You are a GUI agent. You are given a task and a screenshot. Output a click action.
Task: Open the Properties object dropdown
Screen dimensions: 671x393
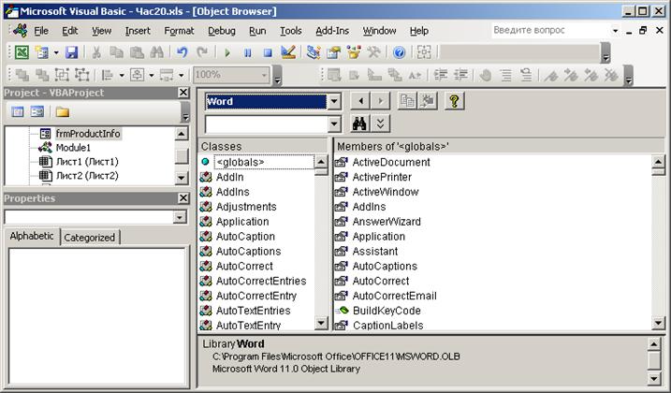click(180, 217)
